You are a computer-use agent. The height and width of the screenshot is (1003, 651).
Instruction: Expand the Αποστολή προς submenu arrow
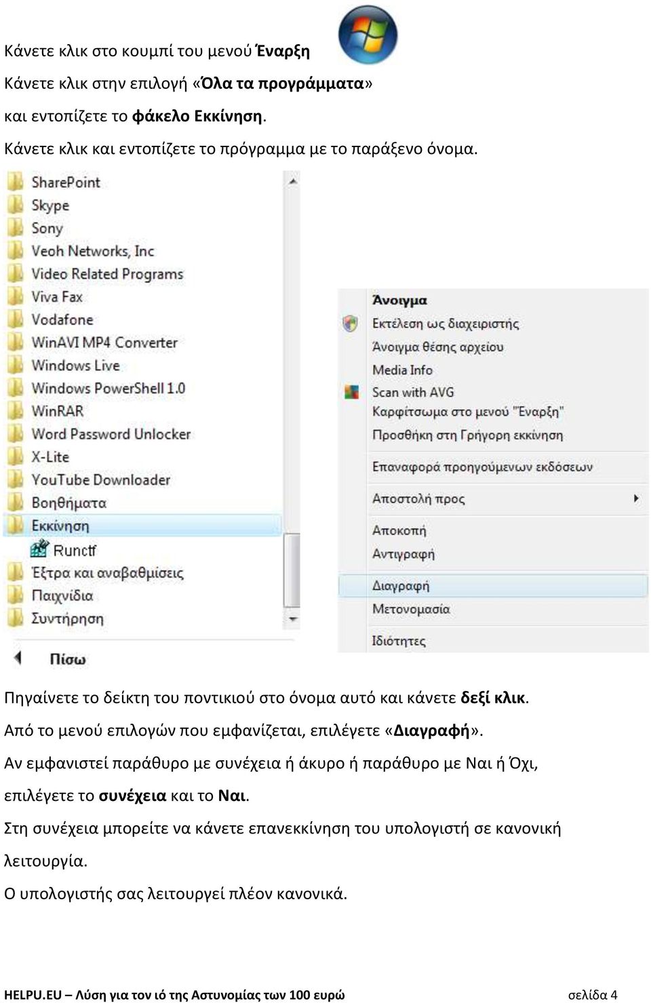636,498
